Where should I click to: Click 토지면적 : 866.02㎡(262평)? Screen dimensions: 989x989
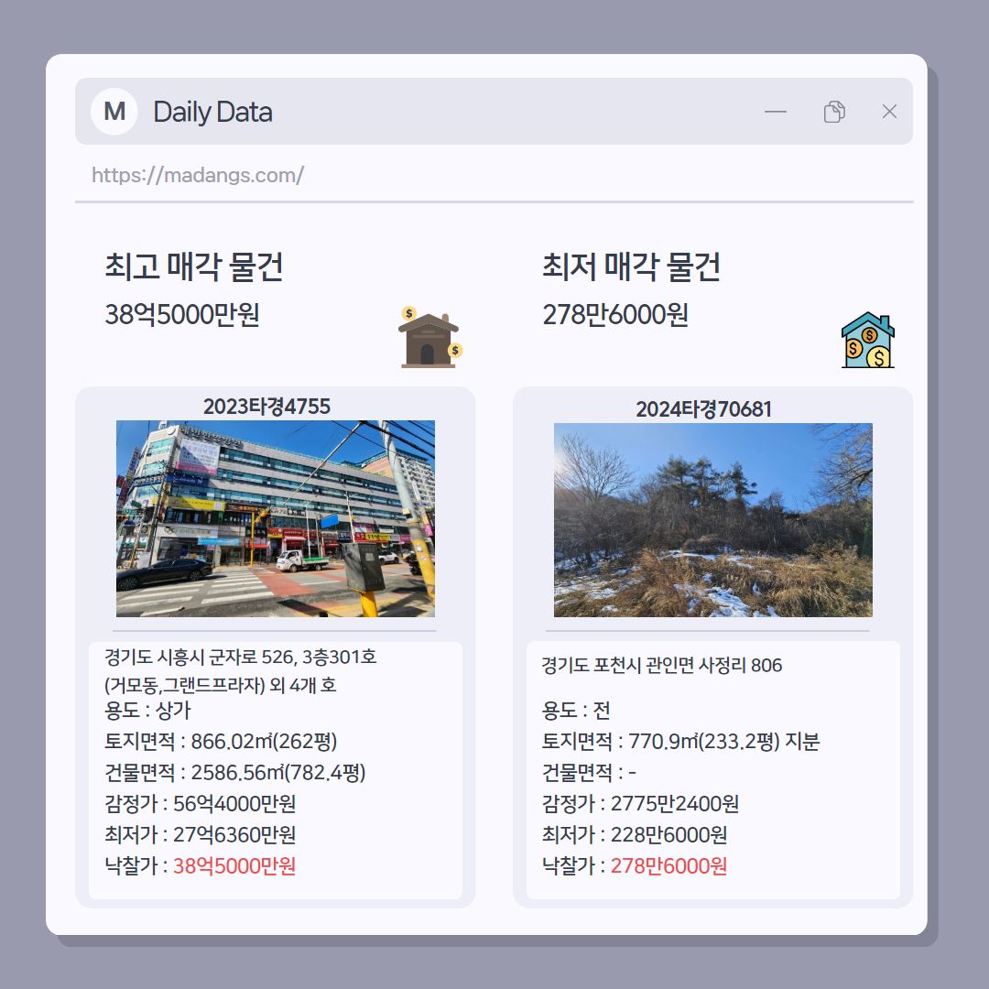(221, 741)
